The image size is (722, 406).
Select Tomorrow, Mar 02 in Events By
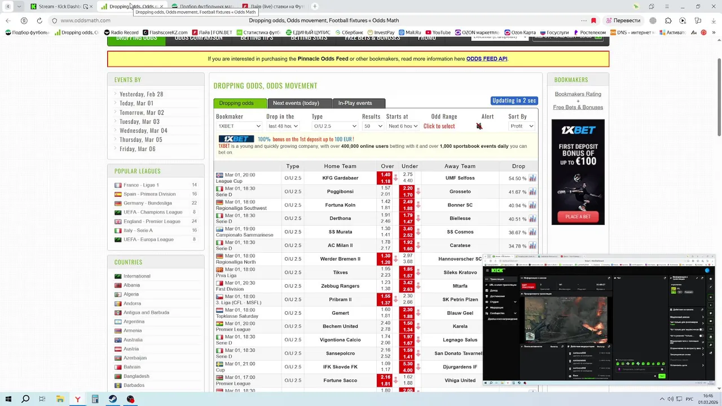142,112
